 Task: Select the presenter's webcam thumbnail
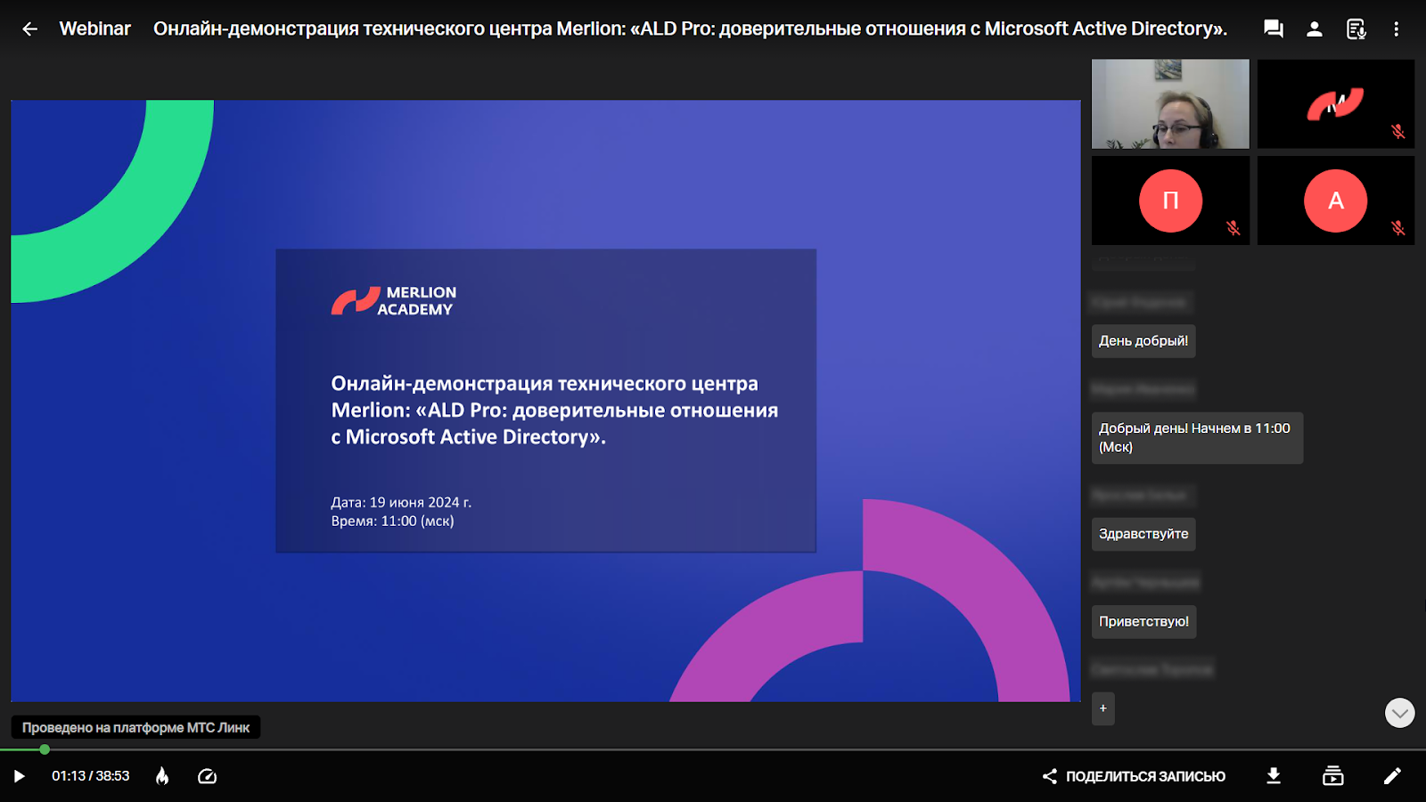point(1170,103)
